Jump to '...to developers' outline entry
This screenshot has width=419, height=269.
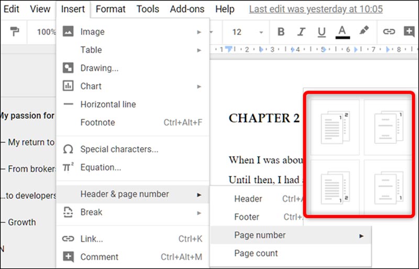coord(28,196)
